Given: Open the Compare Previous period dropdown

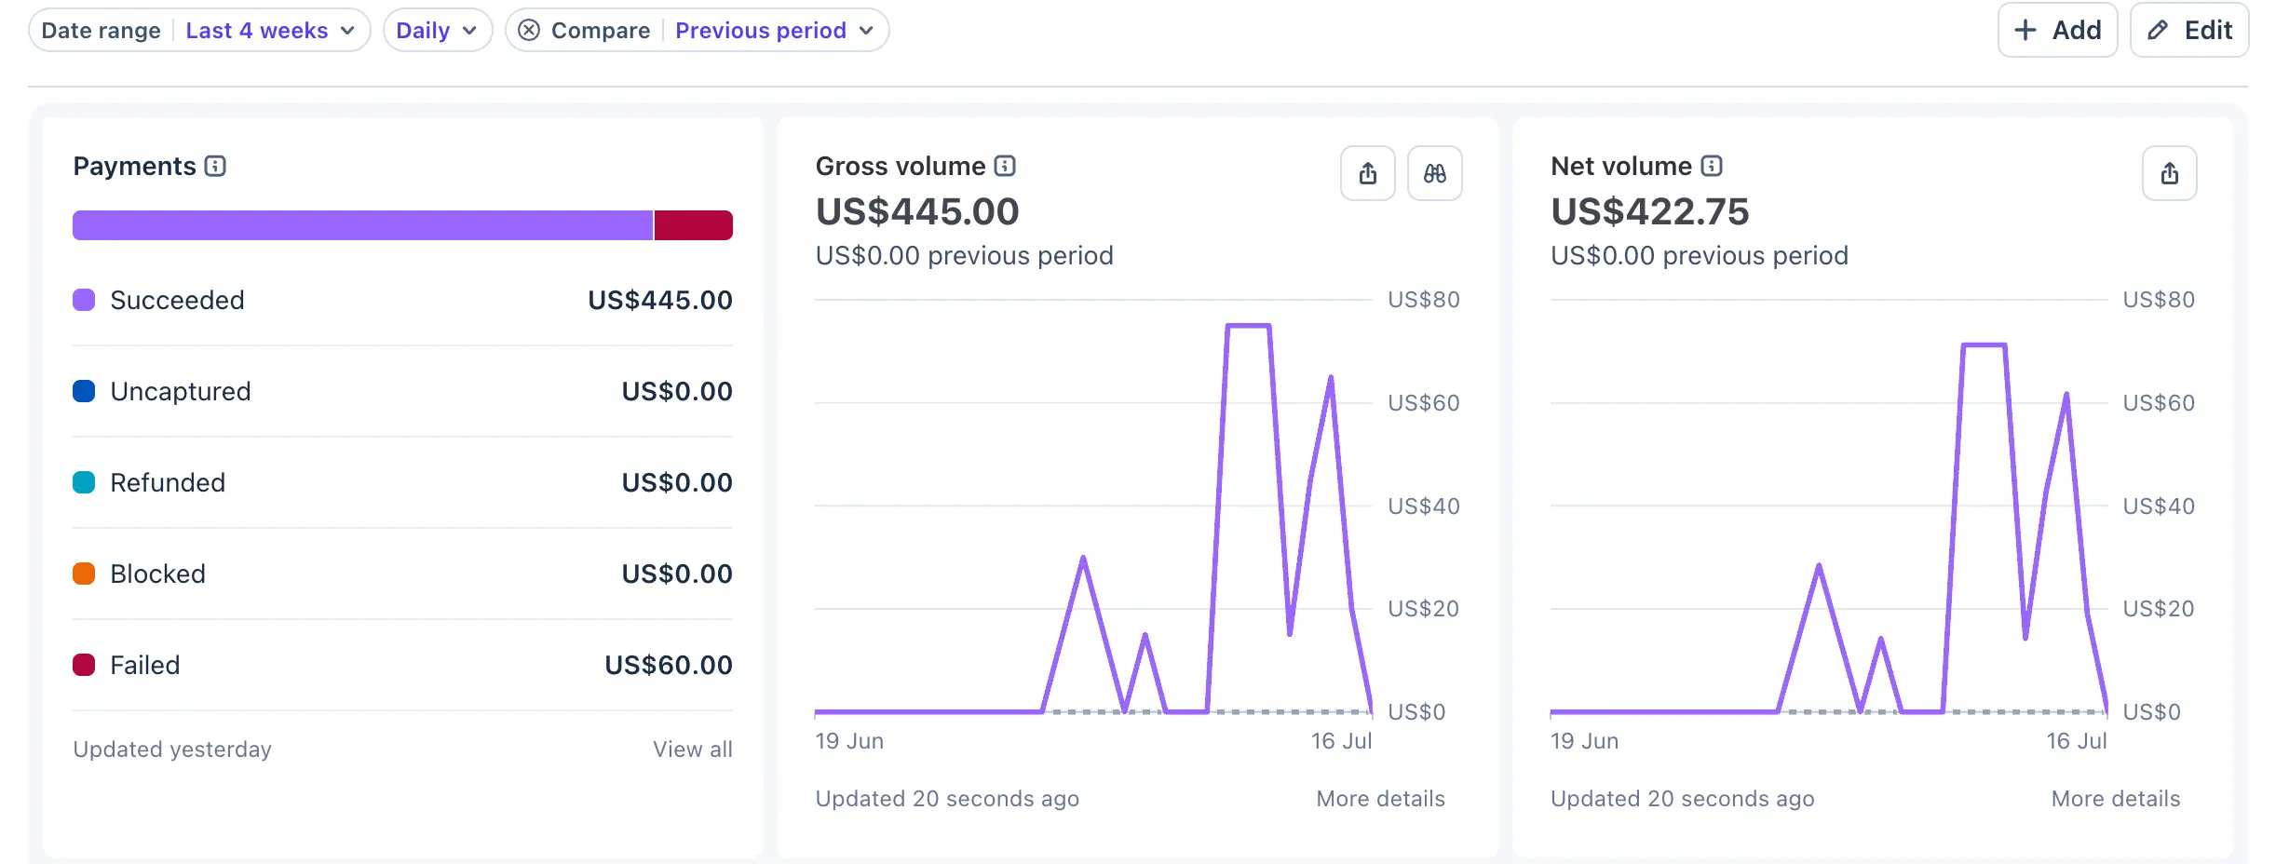Looking at the screenshot, I should pyautogui.click(x=775, y=31).
